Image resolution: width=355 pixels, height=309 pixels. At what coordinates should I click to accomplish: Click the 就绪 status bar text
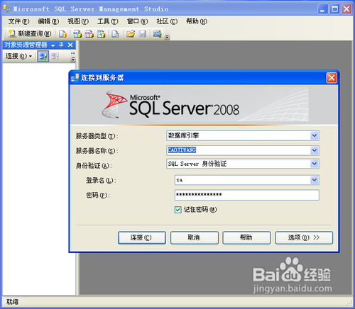pyautogui.click(x=12, y=302)
